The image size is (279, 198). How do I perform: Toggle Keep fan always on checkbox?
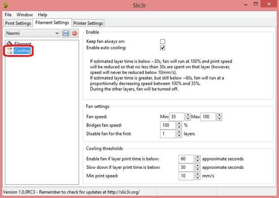tap(162, 41)
